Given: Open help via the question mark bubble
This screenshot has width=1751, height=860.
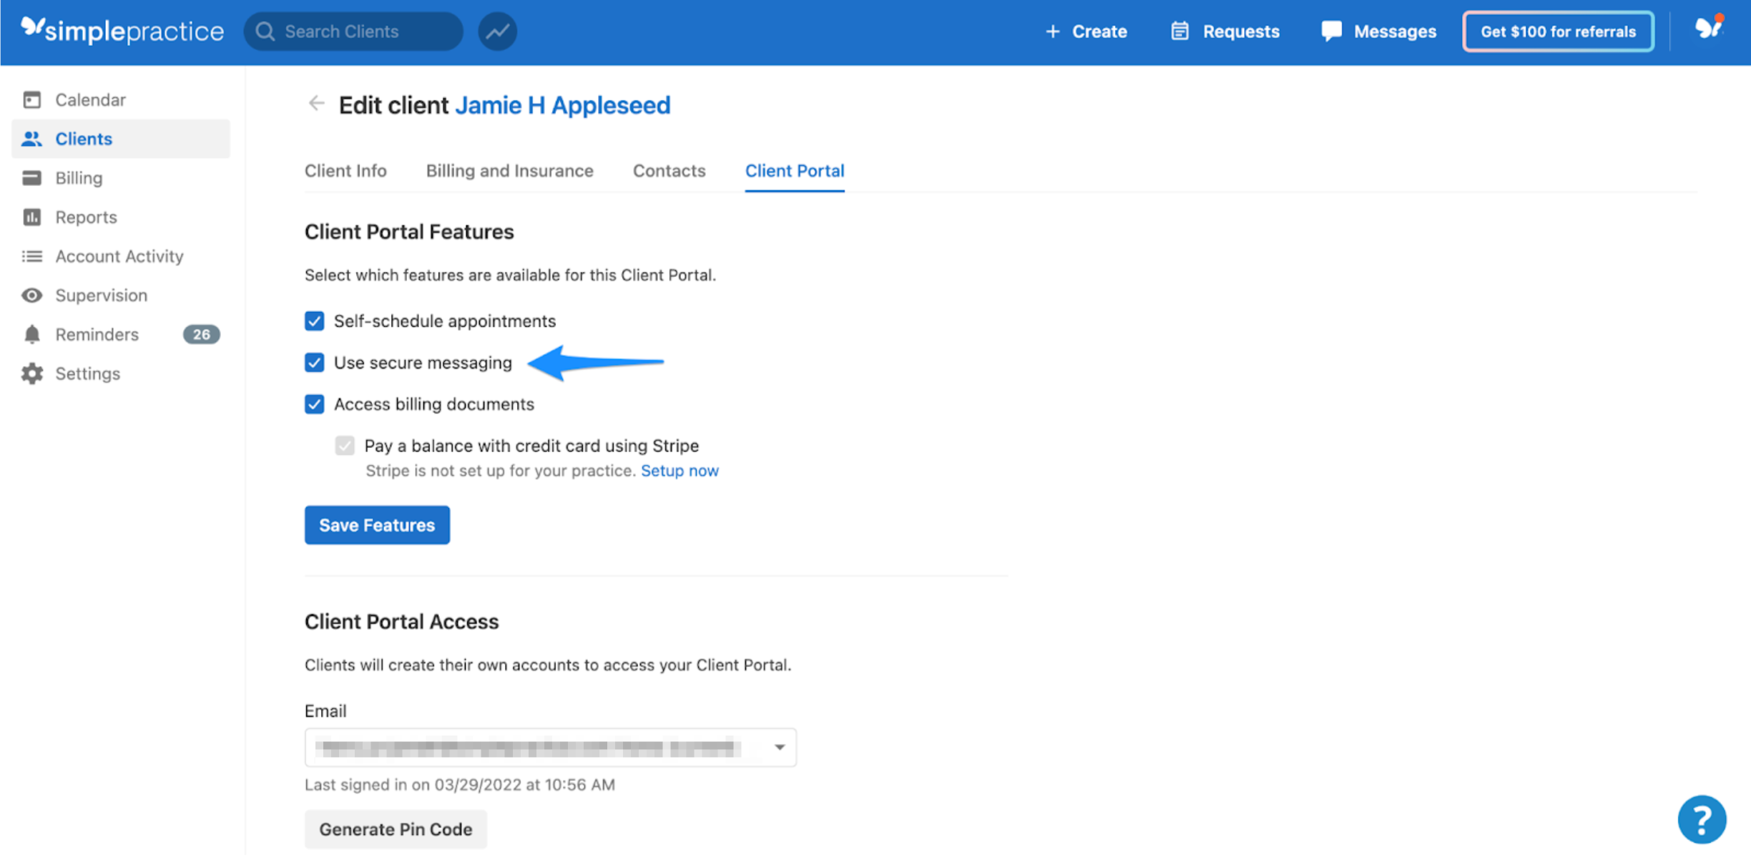Looking at the screenshot, I should coord(1702,820).
